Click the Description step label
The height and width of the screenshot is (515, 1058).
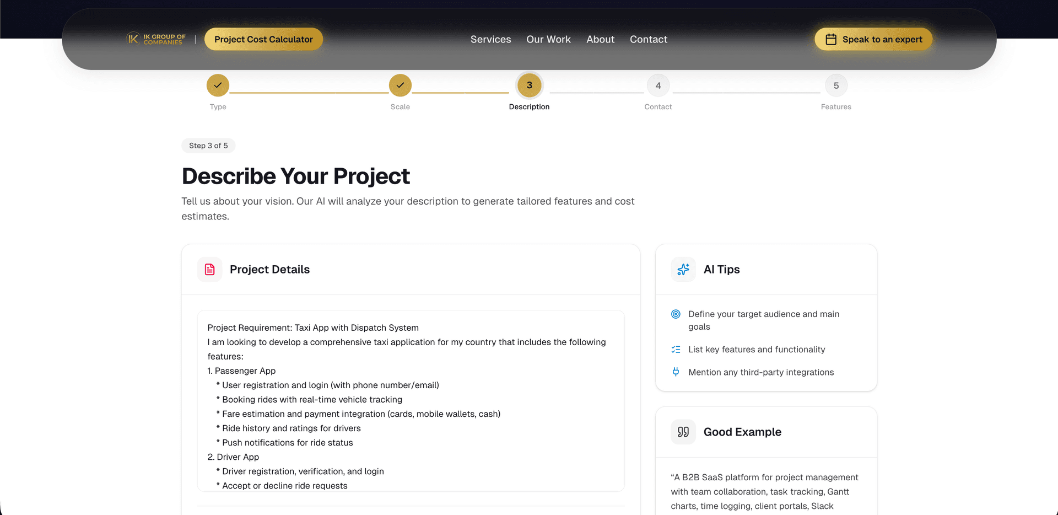529,106
